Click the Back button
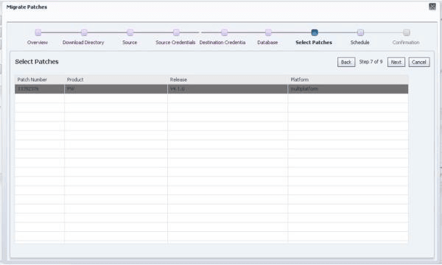Screen dimensions: 442x265 click(x=346, y=63)
